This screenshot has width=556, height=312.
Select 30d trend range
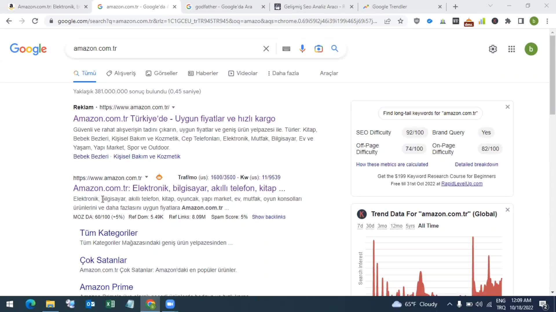tap(370, 226)
